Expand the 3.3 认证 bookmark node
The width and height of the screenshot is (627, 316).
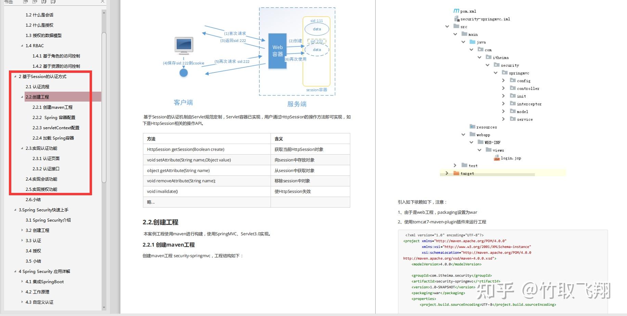click(x=22, y=241)
